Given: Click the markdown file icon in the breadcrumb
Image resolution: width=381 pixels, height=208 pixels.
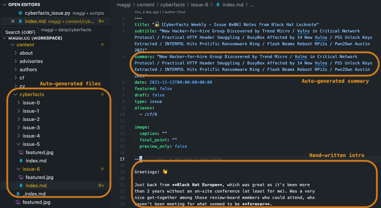Looking at the screenshot, I should click(x=218, y=5).
